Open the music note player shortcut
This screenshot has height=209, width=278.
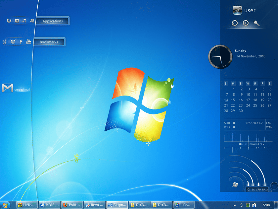coord(24,21)
